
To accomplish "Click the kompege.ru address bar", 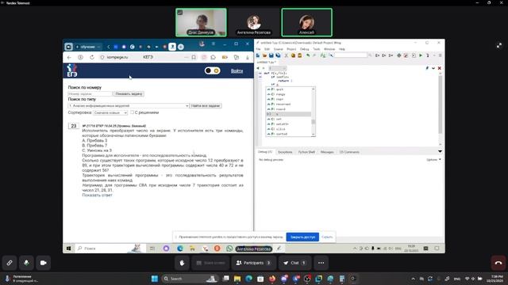I will tap(143, 57).
